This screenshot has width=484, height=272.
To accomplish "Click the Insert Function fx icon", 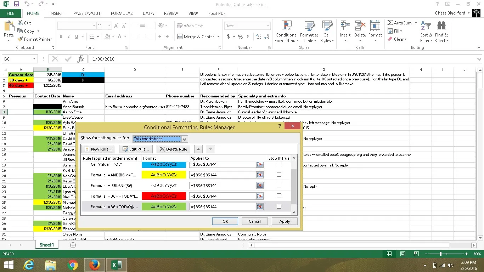I will 81,59.
